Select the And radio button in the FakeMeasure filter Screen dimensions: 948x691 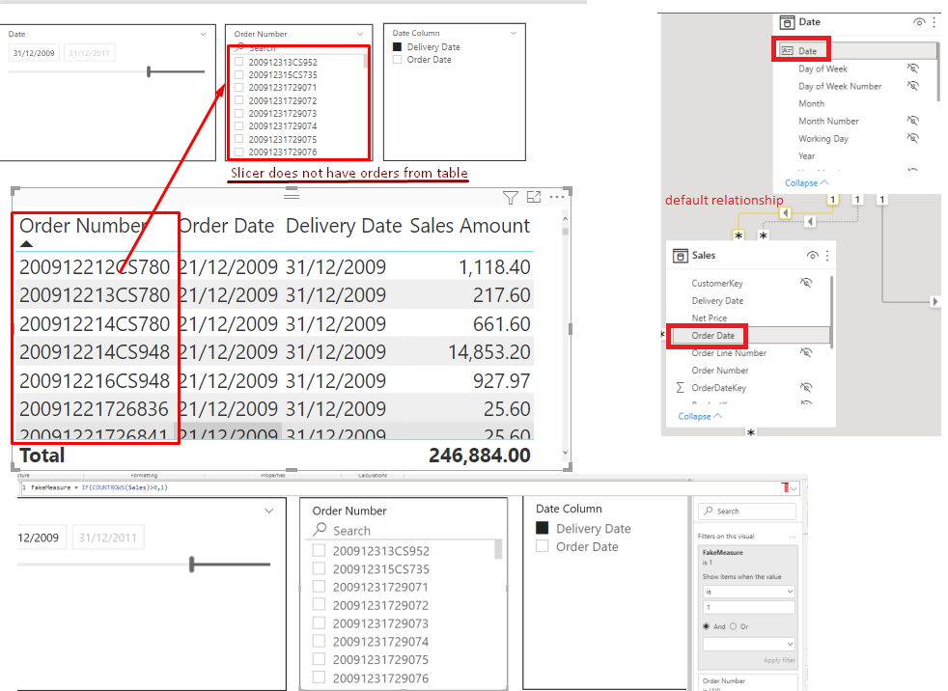pyautogui.click(x=706, y=626)
